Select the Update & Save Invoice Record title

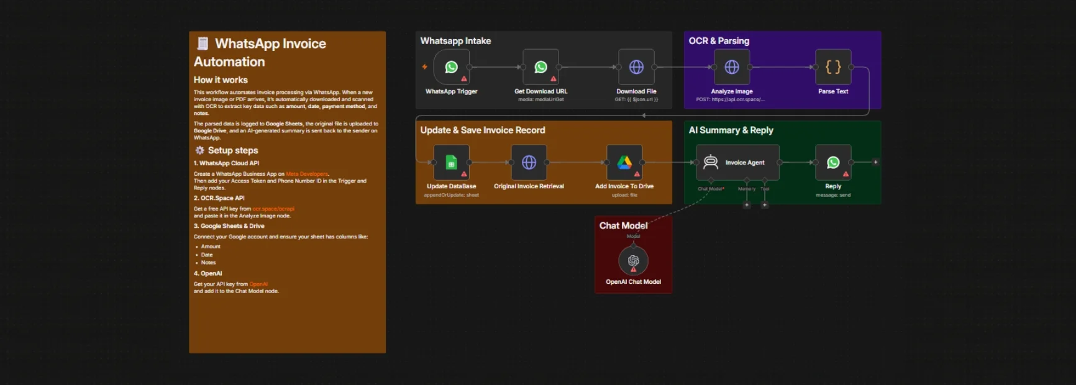coord(483,130)
